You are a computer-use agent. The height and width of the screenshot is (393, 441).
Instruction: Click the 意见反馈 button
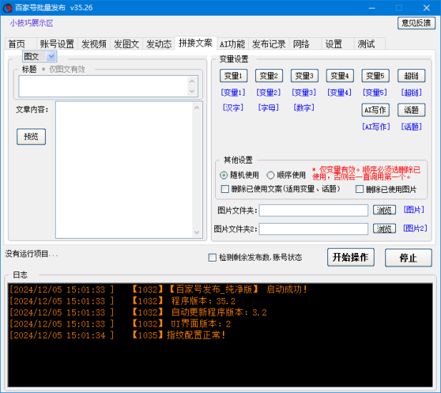(x=416, y=23)
